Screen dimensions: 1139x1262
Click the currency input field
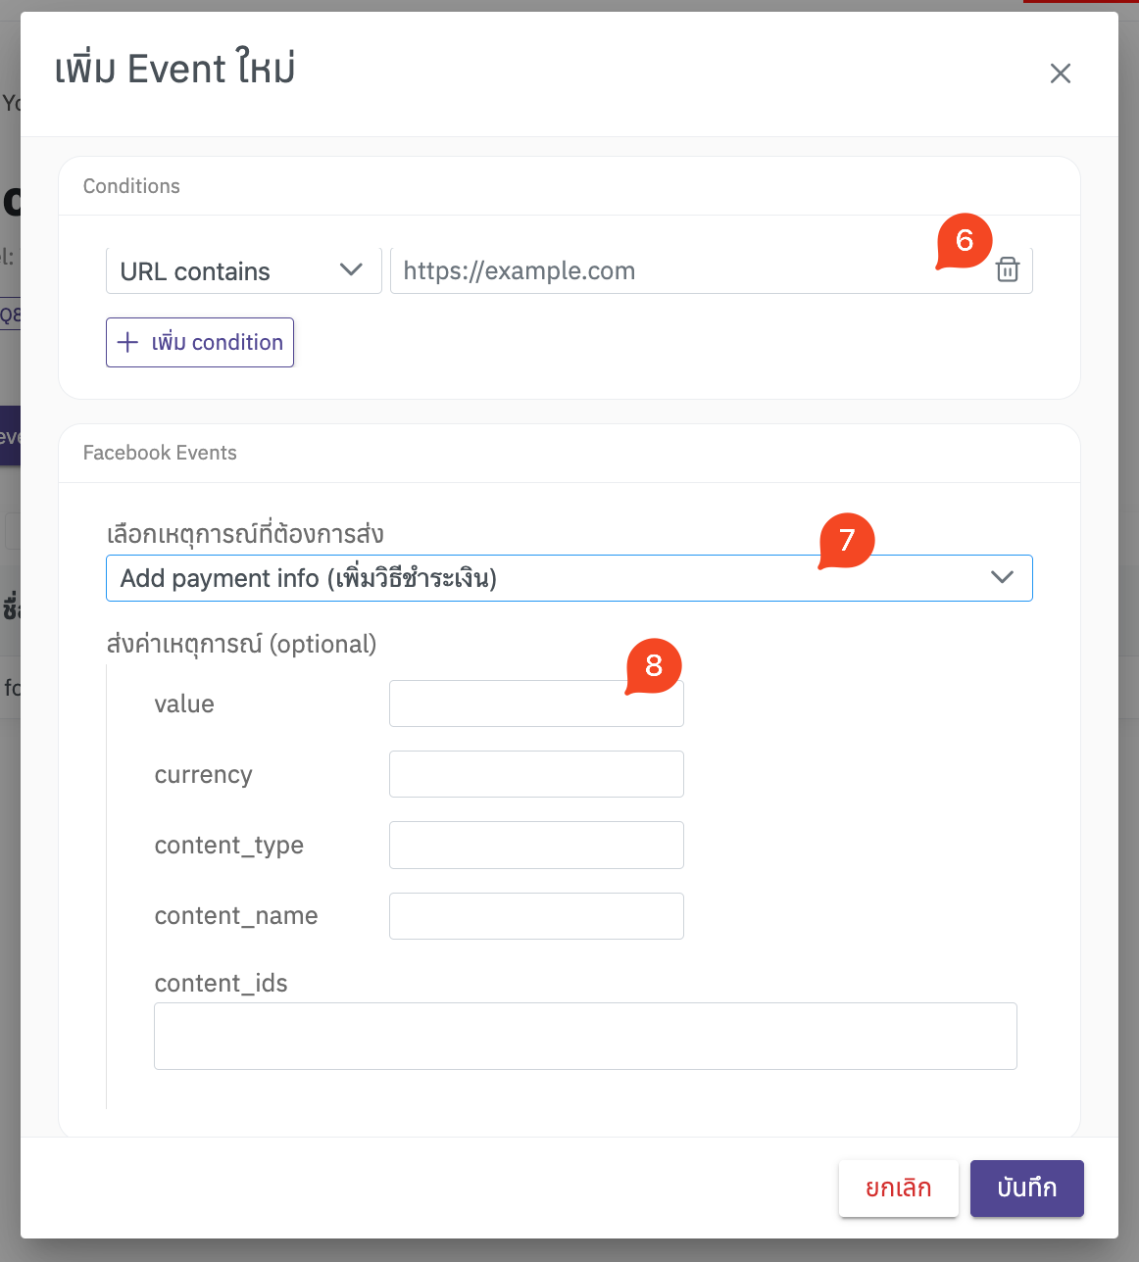(x=536, y=774)
